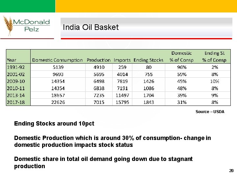Click ending stock percent '10%'

click(215, 81)
